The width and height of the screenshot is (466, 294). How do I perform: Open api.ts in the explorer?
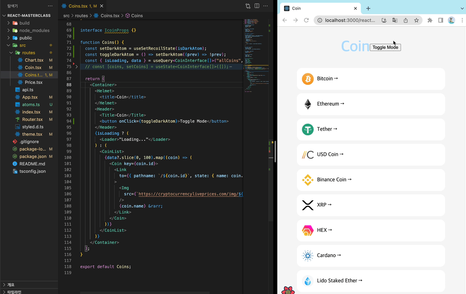point(29,90)
